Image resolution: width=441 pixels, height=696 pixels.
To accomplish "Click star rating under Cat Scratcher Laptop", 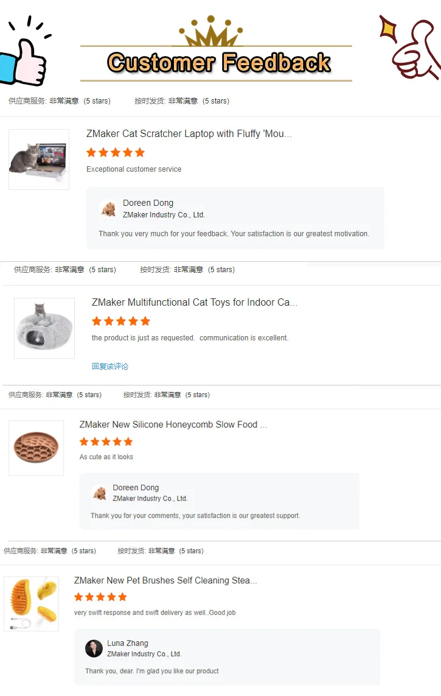I will (116, 152).
